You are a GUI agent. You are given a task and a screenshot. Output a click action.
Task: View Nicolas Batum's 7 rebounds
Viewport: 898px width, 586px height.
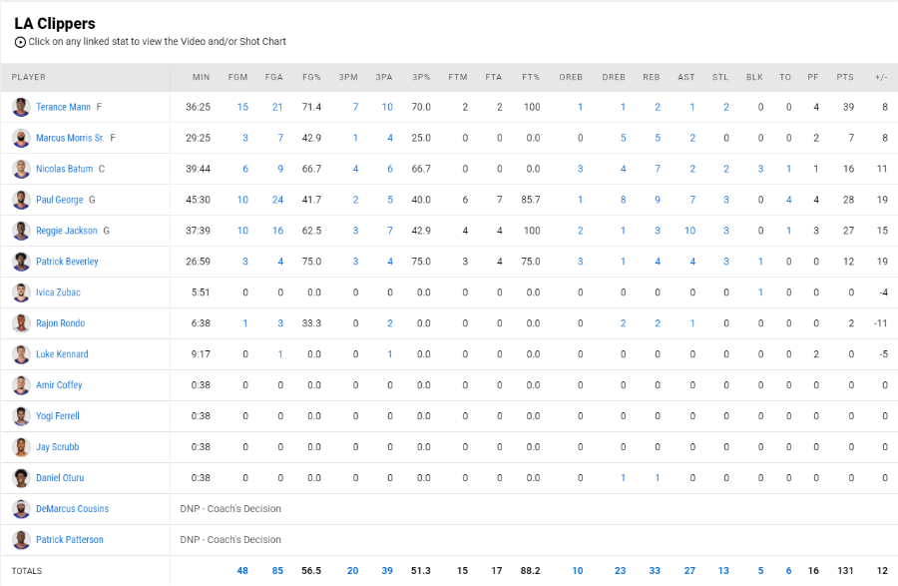(x=658, y=169)
